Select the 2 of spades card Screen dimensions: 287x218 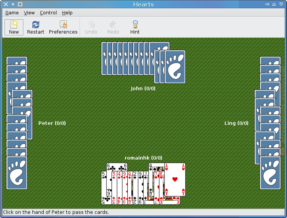[135, 188]
